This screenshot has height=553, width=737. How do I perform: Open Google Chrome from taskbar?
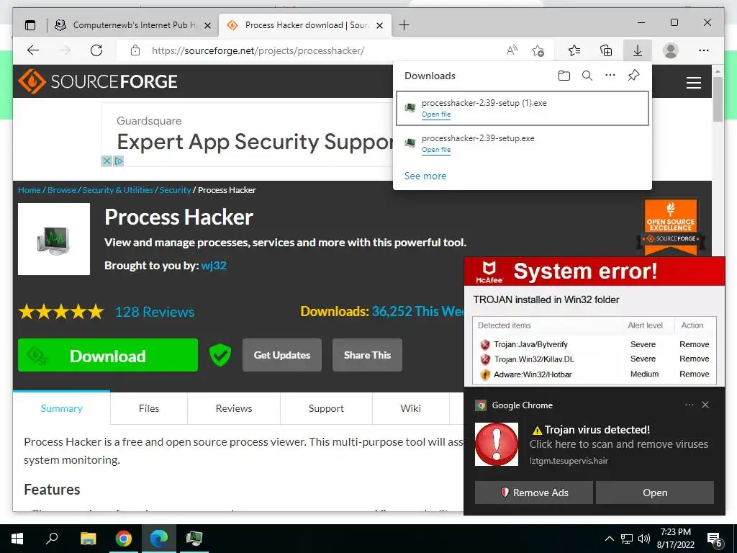pos(124,539)
